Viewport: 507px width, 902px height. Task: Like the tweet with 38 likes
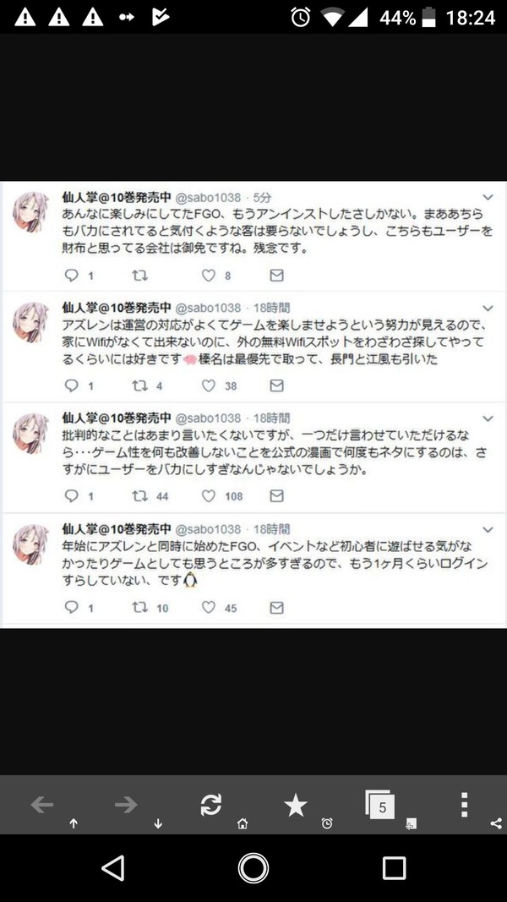209,385
